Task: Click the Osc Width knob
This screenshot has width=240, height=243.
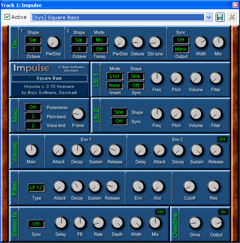Action: (x=201, y=42)
